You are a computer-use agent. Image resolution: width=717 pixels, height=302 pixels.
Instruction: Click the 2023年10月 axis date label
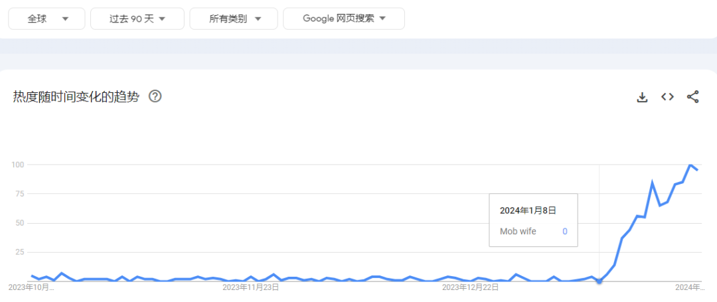(x=27, y=287)
